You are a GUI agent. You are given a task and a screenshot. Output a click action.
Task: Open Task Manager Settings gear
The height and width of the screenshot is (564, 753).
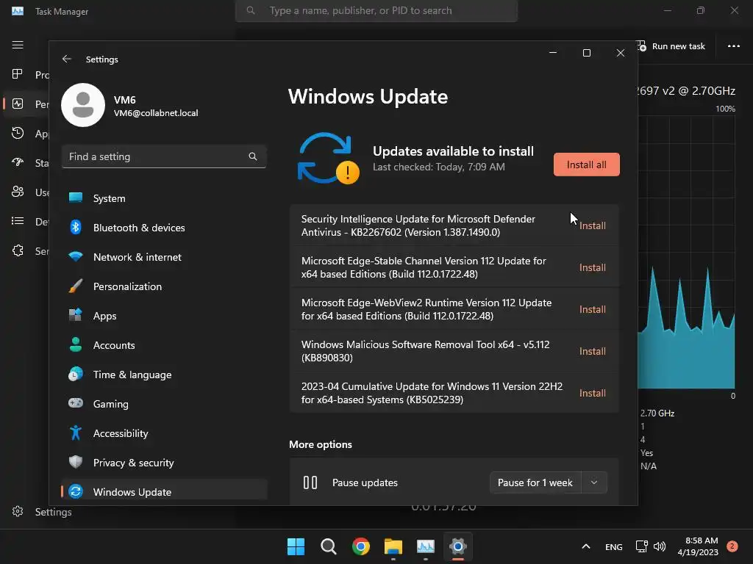point(18,511)
